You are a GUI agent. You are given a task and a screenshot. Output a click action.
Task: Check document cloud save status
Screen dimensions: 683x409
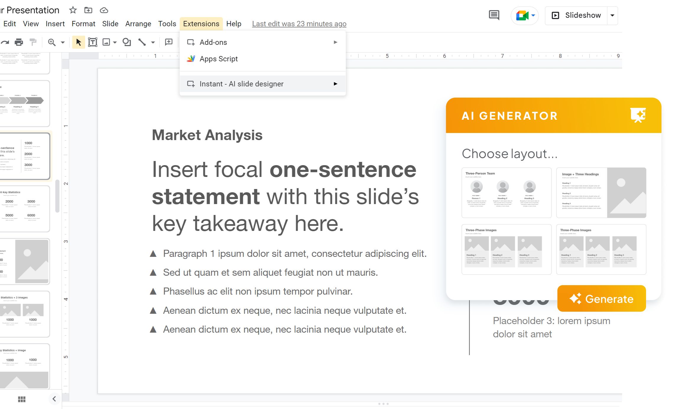103,10
